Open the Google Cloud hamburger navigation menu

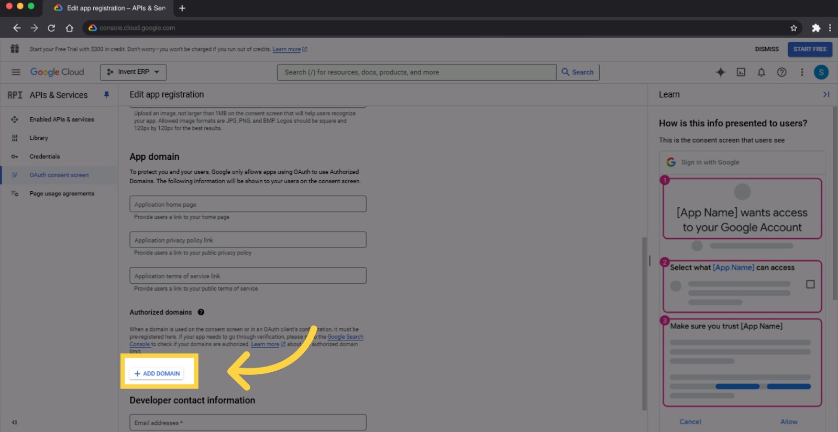(x=16, y=72)
